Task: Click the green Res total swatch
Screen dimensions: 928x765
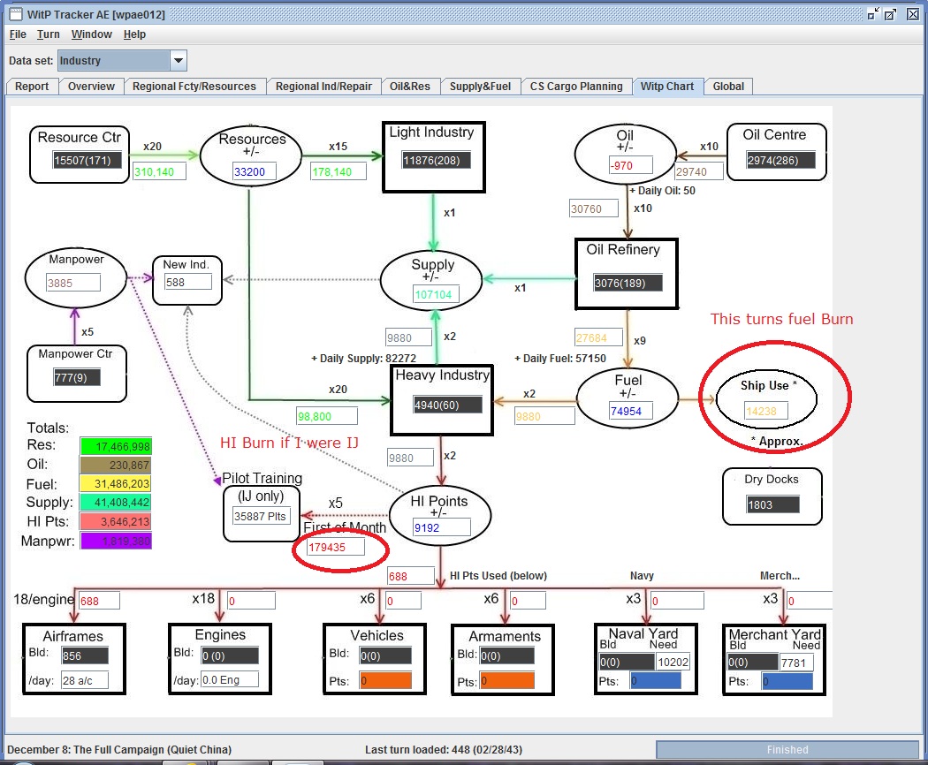Action: [x=116, y=446]
